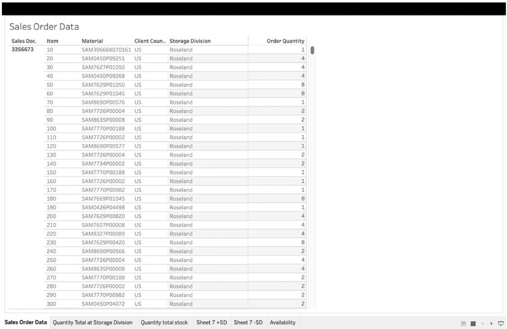Select material SAM7607P00008
This screenshot has width=507, height=329.
click(x=103, y=225)
